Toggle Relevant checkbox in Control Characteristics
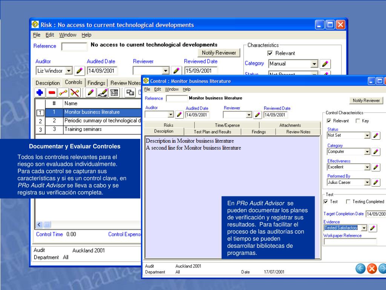 pyautogui.click(x=329, y=121)
